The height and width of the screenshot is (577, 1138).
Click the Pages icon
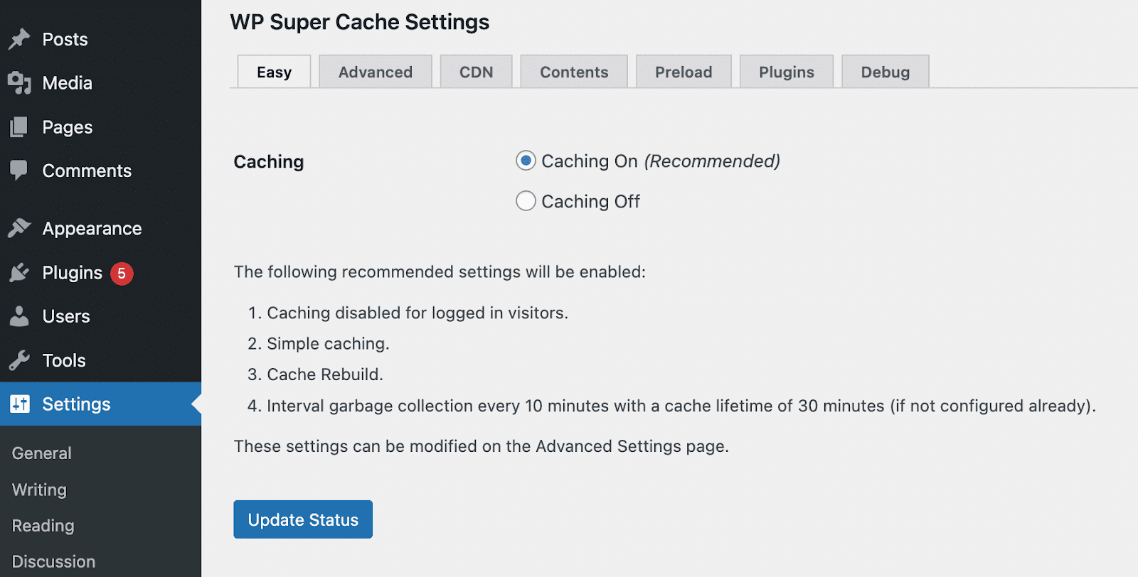pos(20,126)
